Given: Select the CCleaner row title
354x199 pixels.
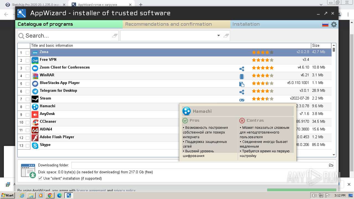Looking at the screenshot, I should click(x=48, y=121).
